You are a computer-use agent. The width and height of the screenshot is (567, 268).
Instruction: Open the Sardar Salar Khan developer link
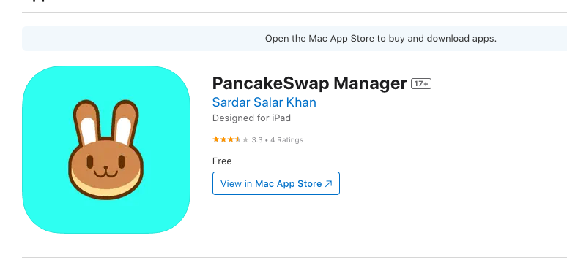(x=264, y=102)
